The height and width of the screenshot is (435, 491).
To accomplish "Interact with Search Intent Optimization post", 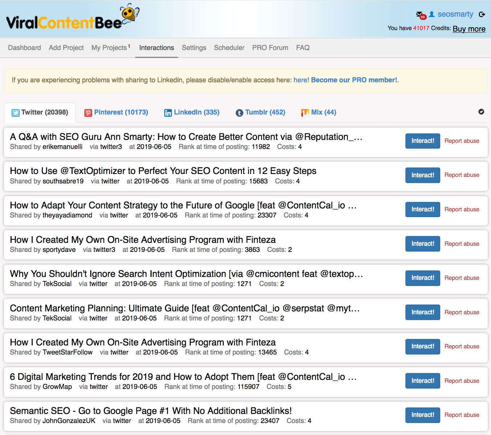I will pyautogui.click(x=422, y=278).
